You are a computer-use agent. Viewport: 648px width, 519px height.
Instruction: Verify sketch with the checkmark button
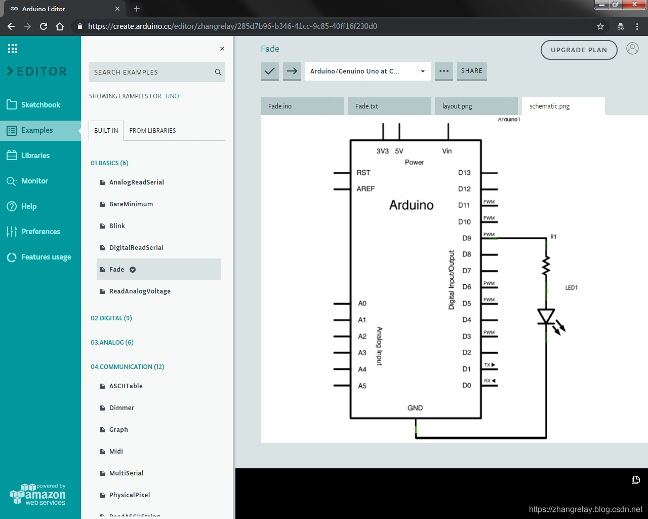point(270,71)
